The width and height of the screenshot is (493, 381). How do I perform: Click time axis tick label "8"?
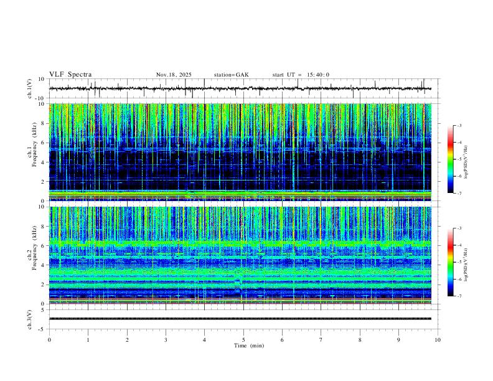[x=360, y=340]
